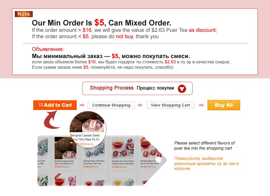This screenshot has width=270, height=196.
Task: Open Menghai Xinyi Hao Brand tea product
Action: [123, 152]
